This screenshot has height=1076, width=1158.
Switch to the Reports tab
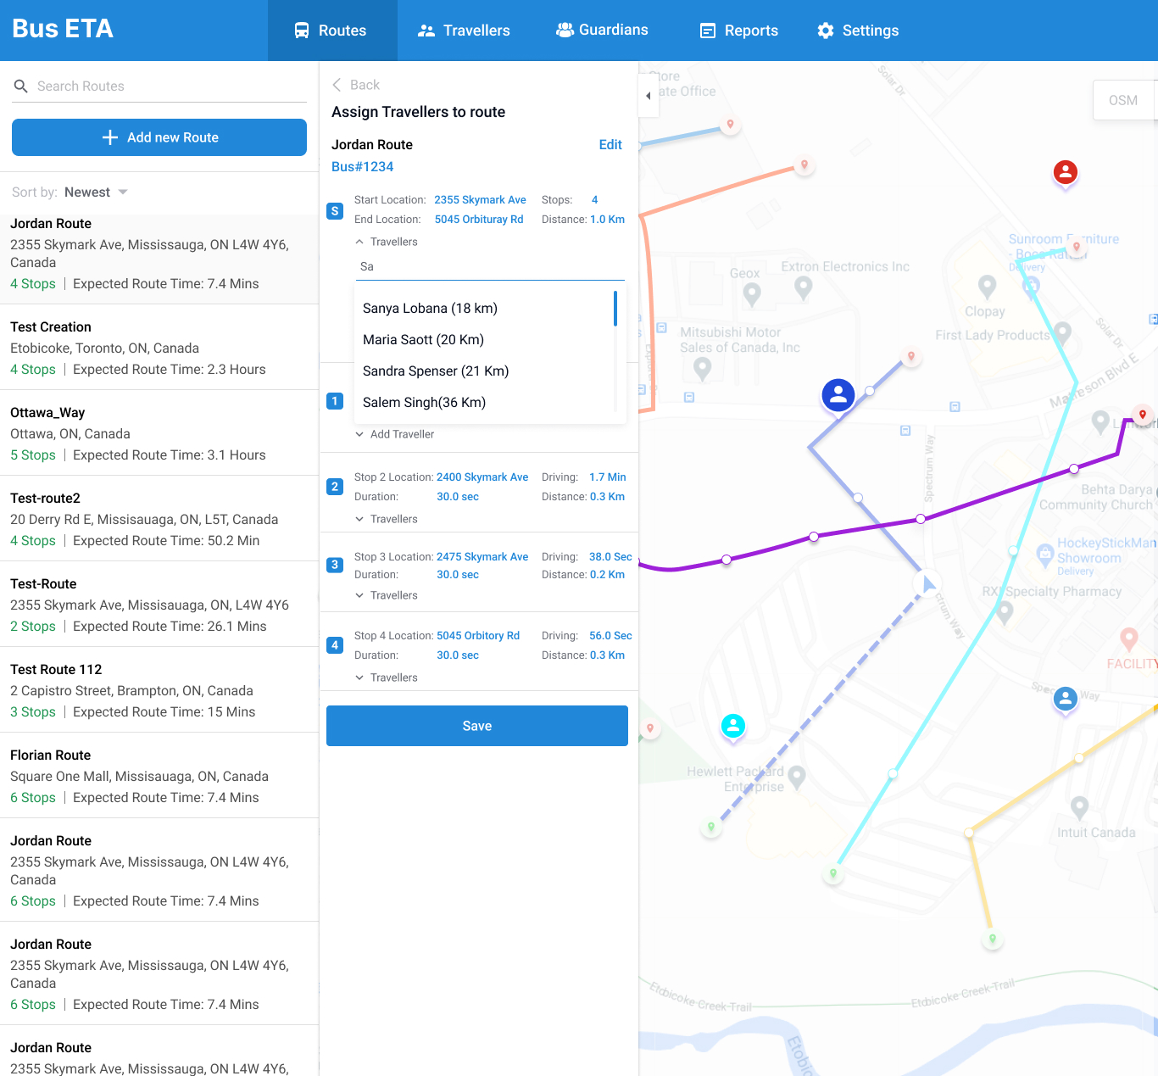click(x=738, y=31)
